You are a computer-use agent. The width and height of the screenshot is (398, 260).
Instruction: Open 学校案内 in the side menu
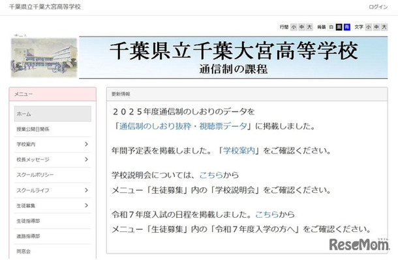pyautogui.click(x=26, y=144)
